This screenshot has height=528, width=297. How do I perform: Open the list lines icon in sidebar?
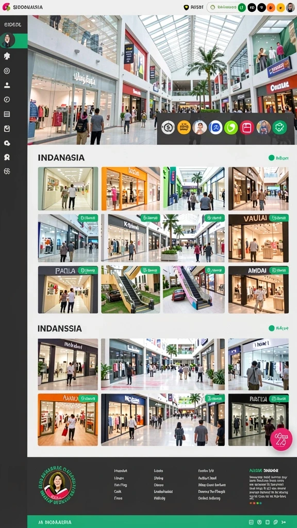coord(7,114)
